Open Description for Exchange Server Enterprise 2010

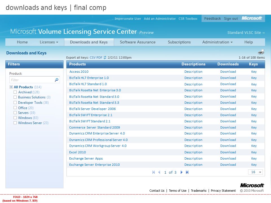[193, 165]
